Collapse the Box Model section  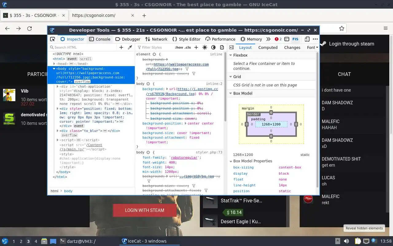pyautogui.click(x=231, y=93)
